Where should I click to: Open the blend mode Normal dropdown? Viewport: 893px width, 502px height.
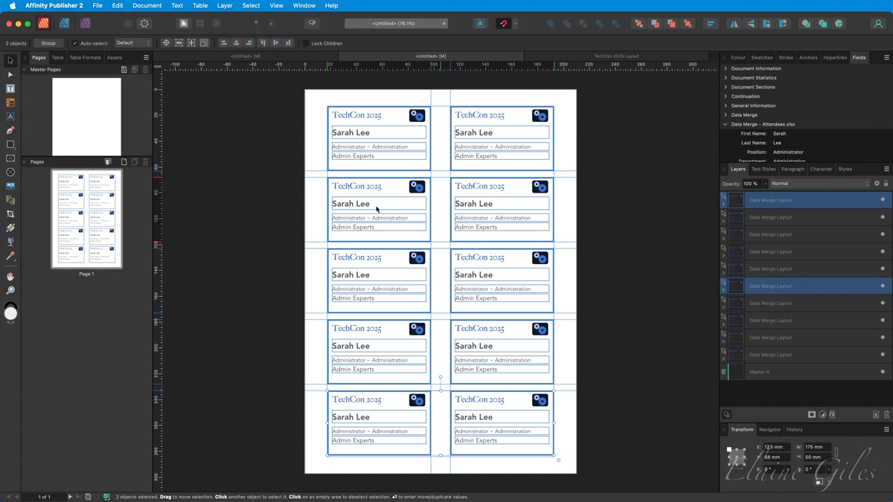[820, 184]
